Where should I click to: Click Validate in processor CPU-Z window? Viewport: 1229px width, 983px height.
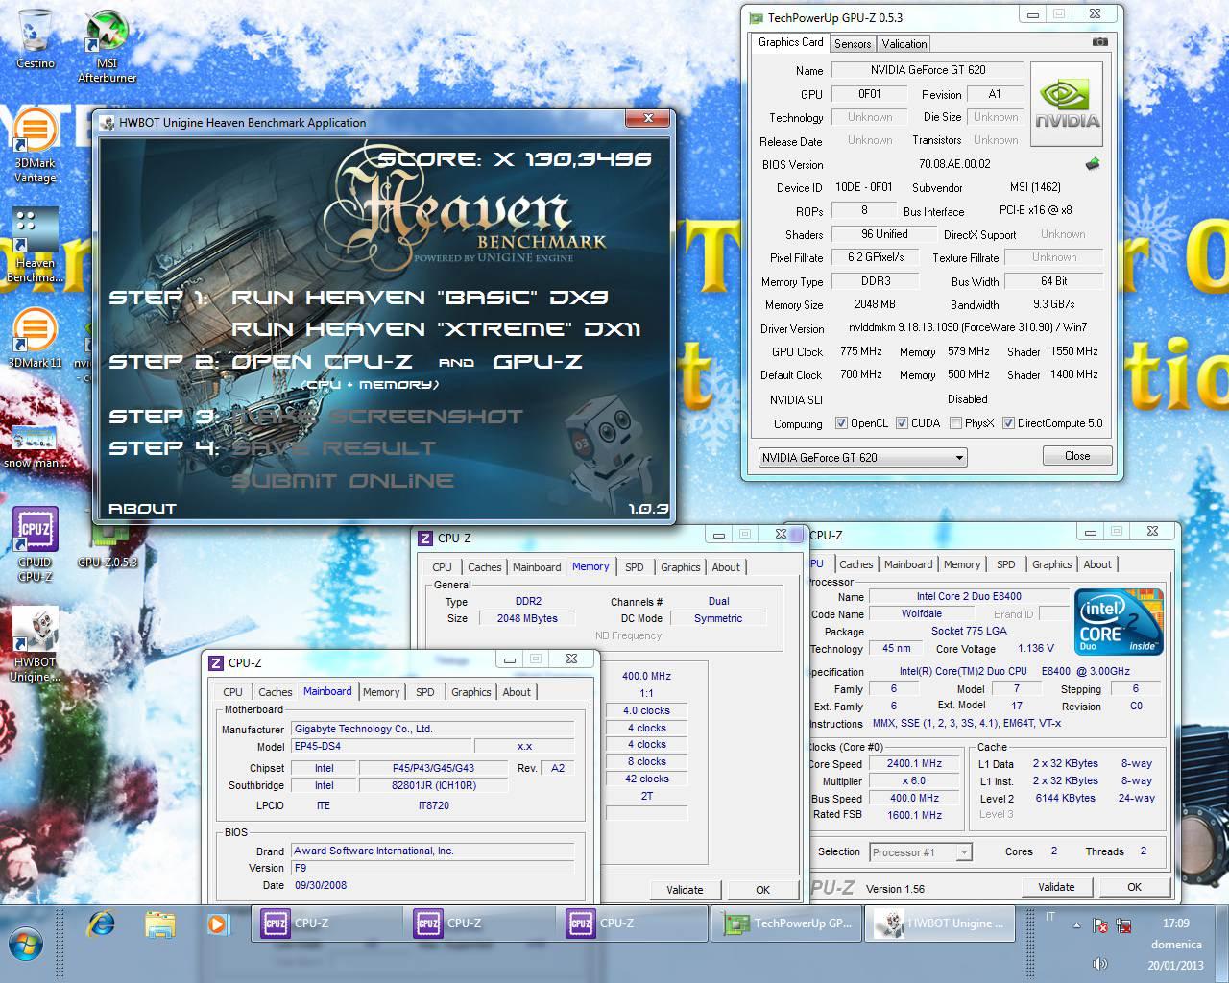(1055, 887)
